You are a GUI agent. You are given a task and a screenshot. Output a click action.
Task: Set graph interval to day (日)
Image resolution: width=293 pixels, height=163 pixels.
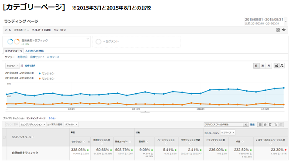point(256,66)
